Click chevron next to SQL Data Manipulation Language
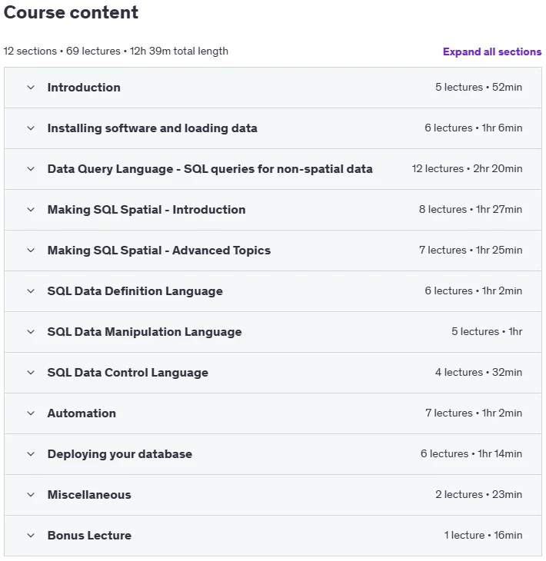This screenshot has width=546, height=561. click(31, 332)
